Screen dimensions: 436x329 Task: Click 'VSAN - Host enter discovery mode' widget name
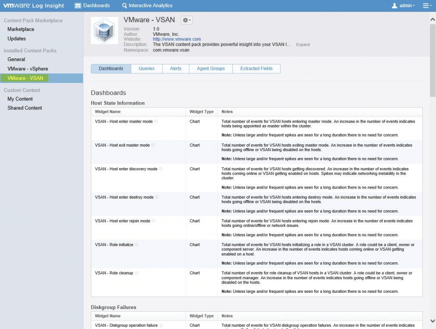pos(126,169)
